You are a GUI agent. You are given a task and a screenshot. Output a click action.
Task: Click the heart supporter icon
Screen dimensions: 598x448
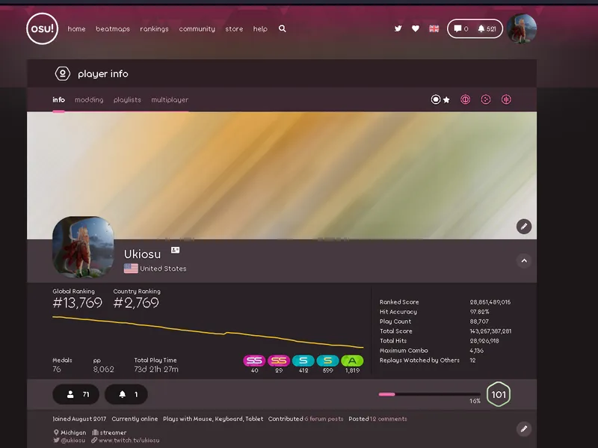coord(416,29)
